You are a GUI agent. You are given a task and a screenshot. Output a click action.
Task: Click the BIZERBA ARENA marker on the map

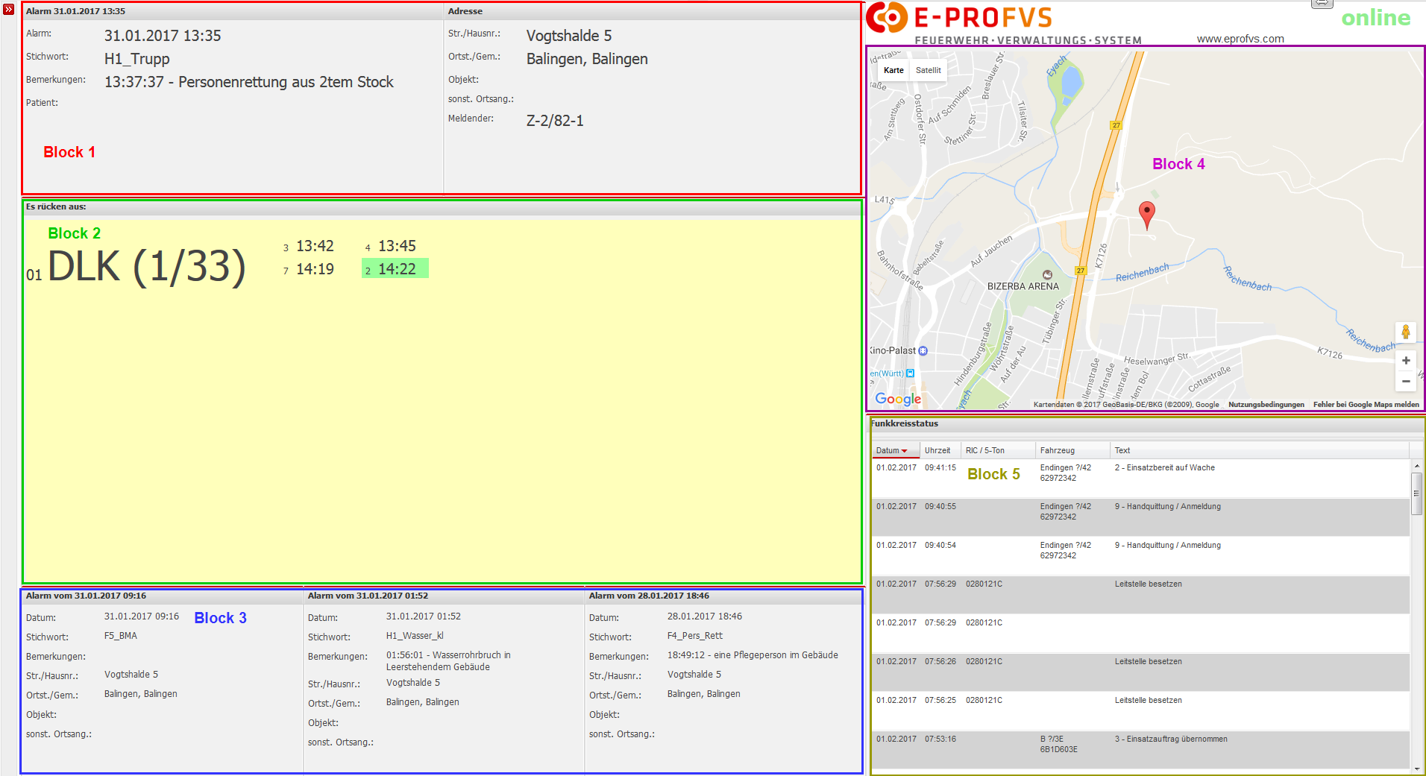click(1047, 275)
